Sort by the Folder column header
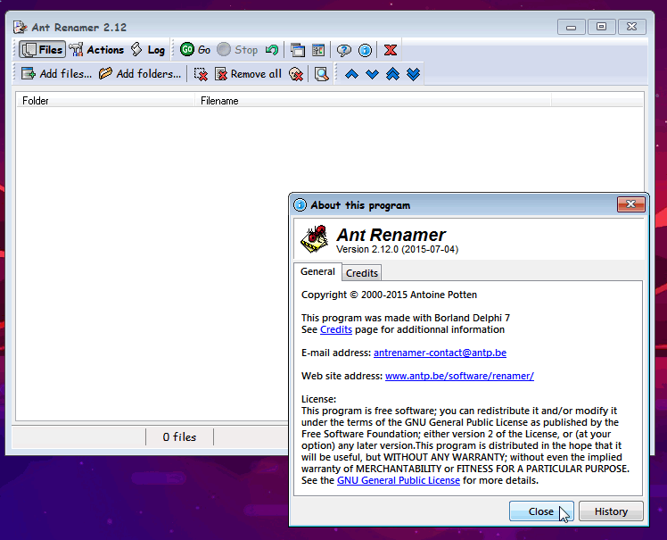 coord(105,101)
